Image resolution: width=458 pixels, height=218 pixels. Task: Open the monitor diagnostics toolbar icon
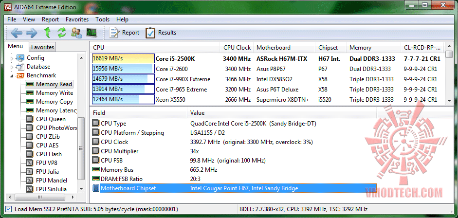pos(92,33)
